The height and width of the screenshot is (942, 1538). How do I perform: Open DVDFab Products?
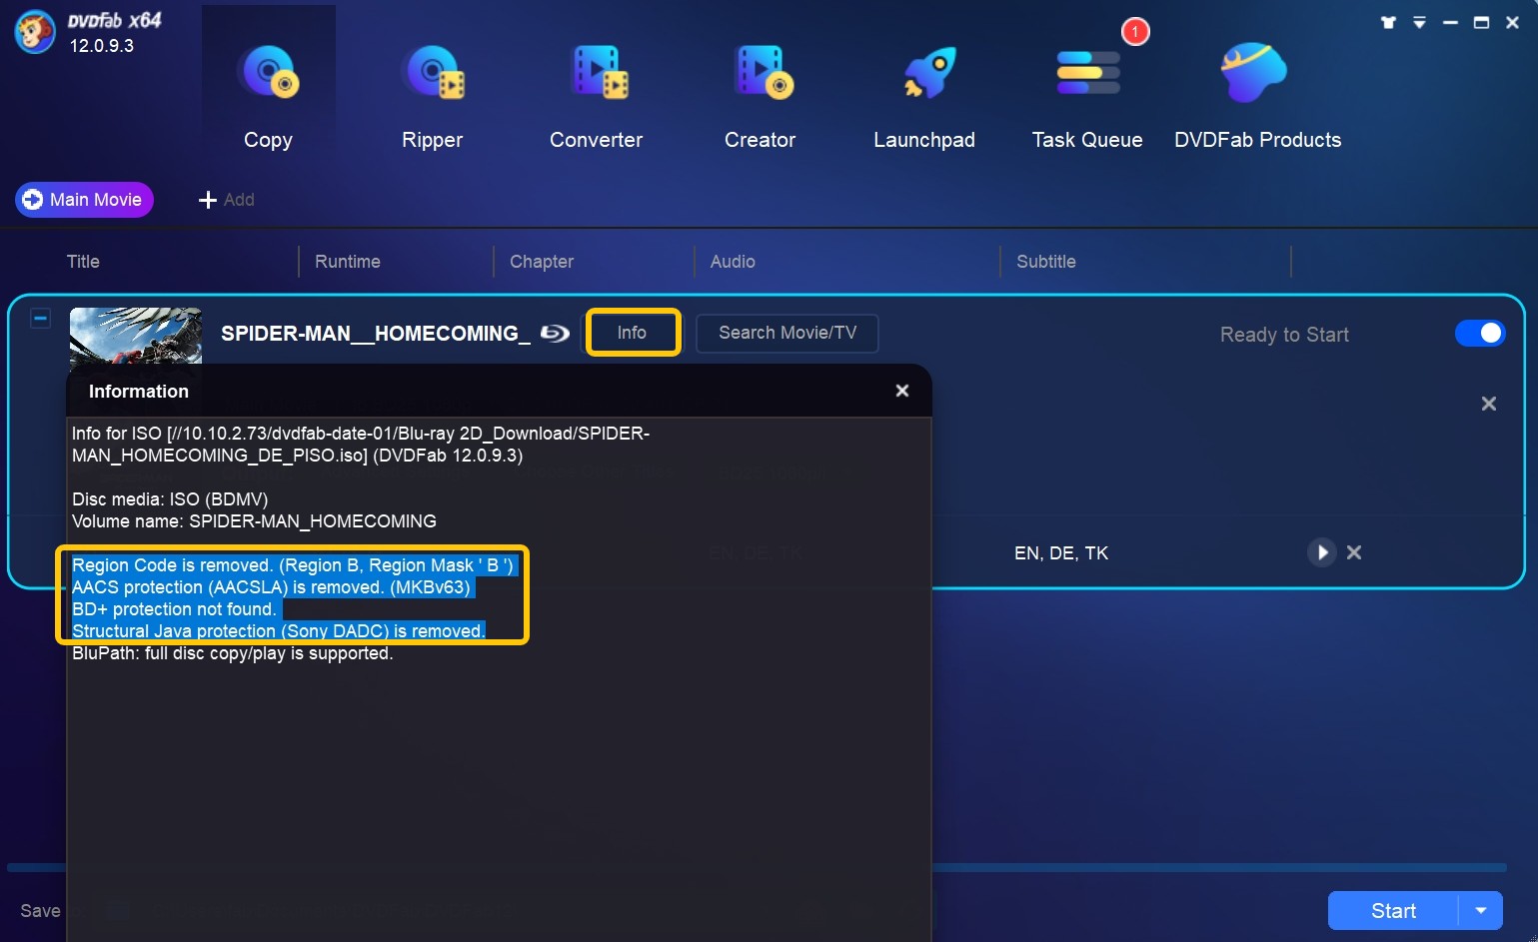pyautogui.click(x=1257, y=95)
